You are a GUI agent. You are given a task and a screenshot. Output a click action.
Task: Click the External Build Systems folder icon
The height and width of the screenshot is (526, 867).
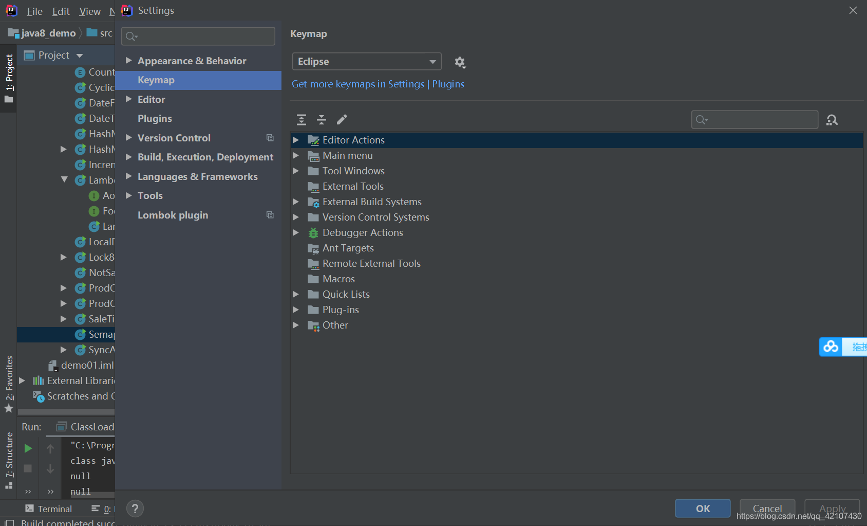(x=313, y=202)
